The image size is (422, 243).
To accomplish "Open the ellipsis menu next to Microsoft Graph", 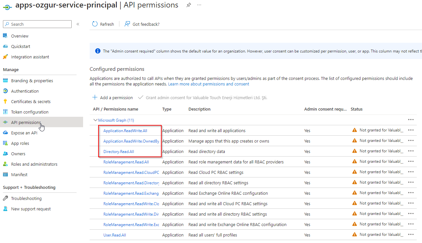I will click(411, 119).
